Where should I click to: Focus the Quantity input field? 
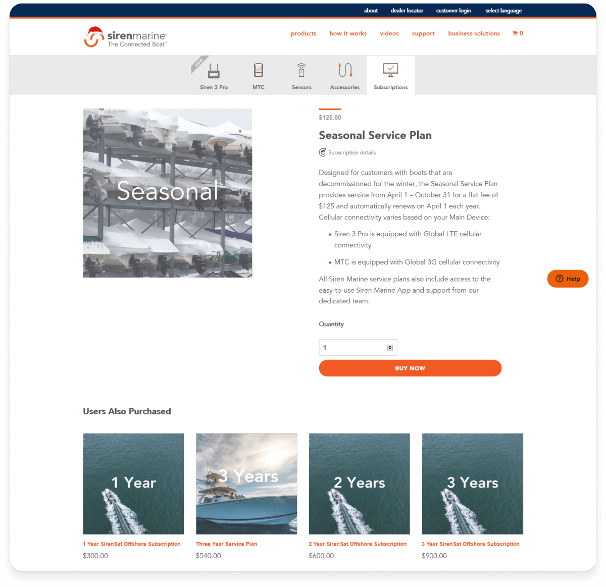(358, 348)
